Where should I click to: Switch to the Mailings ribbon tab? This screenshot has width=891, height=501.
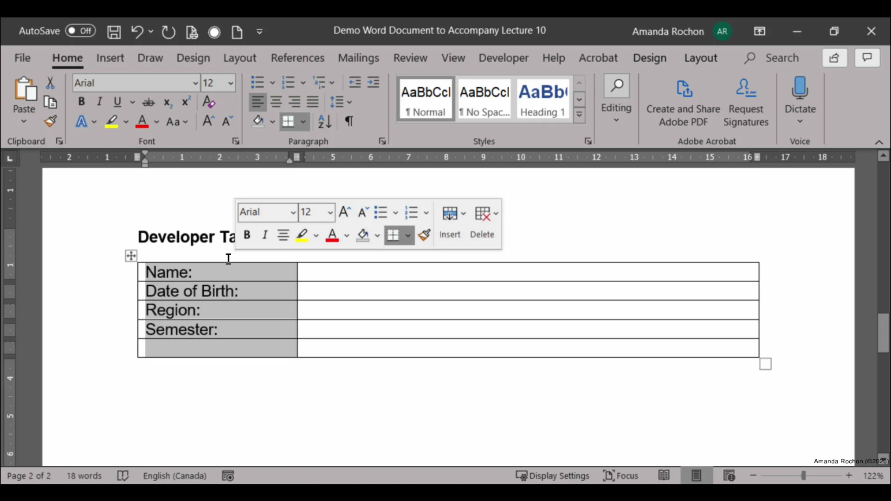[x=358, y=58]
